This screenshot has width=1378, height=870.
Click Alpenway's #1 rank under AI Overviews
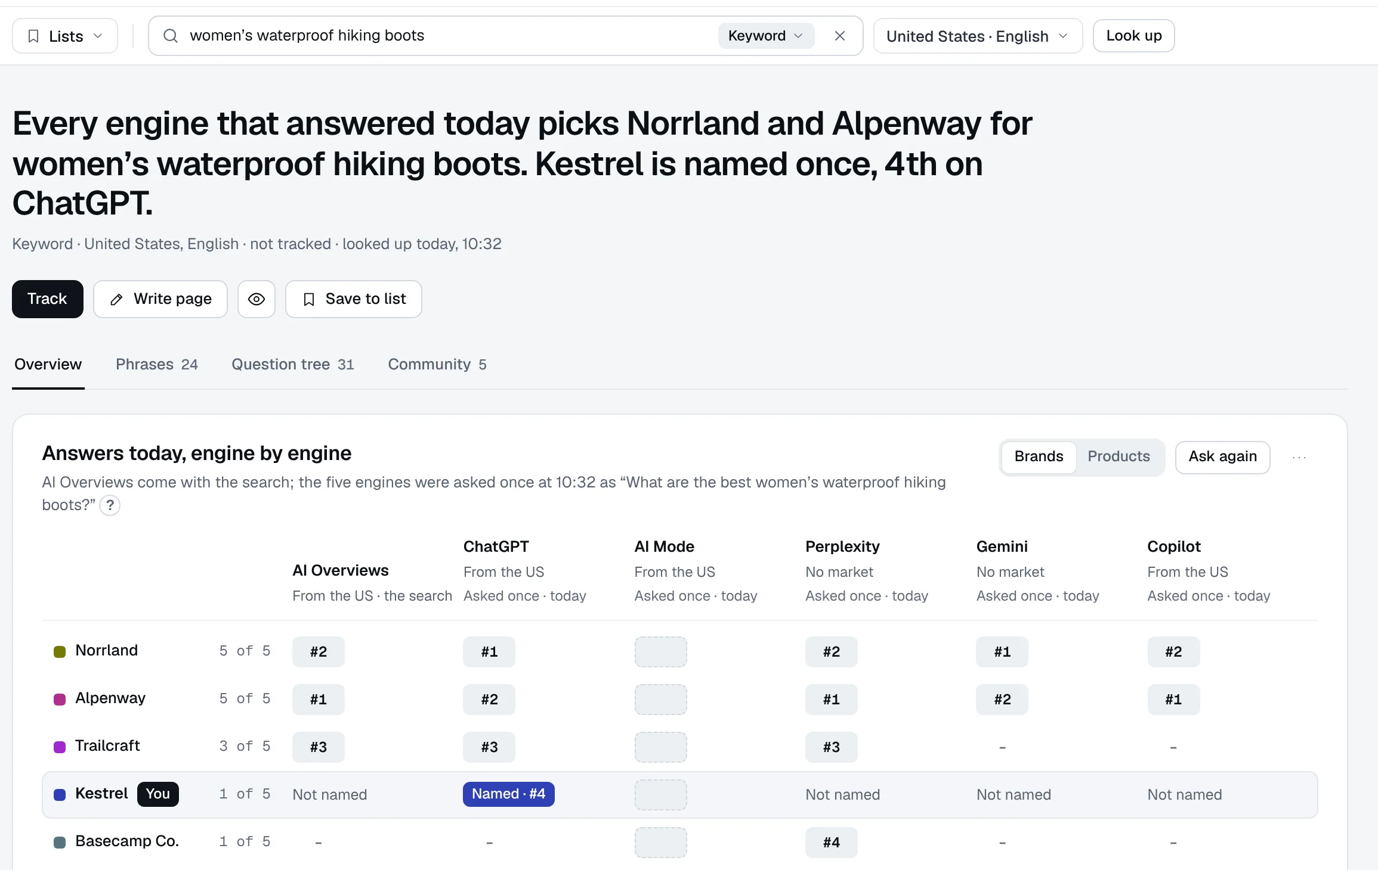(x=318, y=700)
